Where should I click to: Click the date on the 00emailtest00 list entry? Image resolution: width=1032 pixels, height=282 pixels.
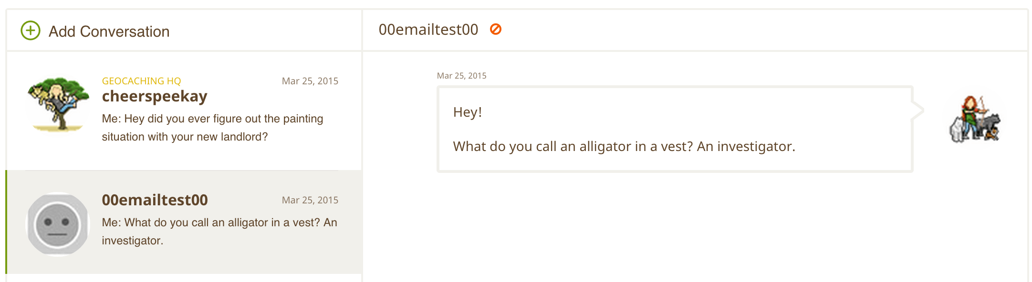click(x=310, y=200)
